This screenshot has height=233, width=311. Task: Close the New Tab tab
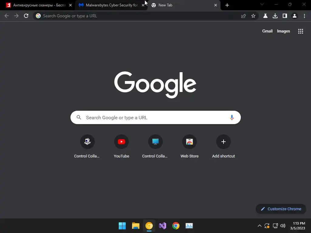tap(216, 5)
